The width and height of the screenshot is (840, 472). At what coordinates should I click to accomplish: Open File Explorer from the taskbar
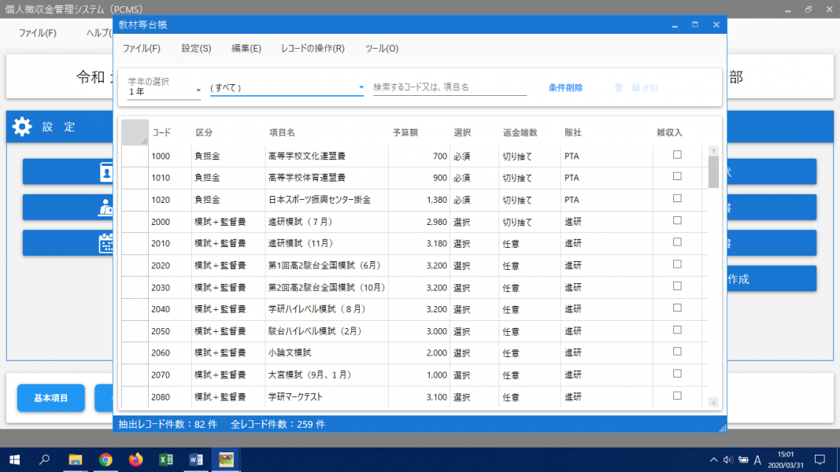coord(76,459)
